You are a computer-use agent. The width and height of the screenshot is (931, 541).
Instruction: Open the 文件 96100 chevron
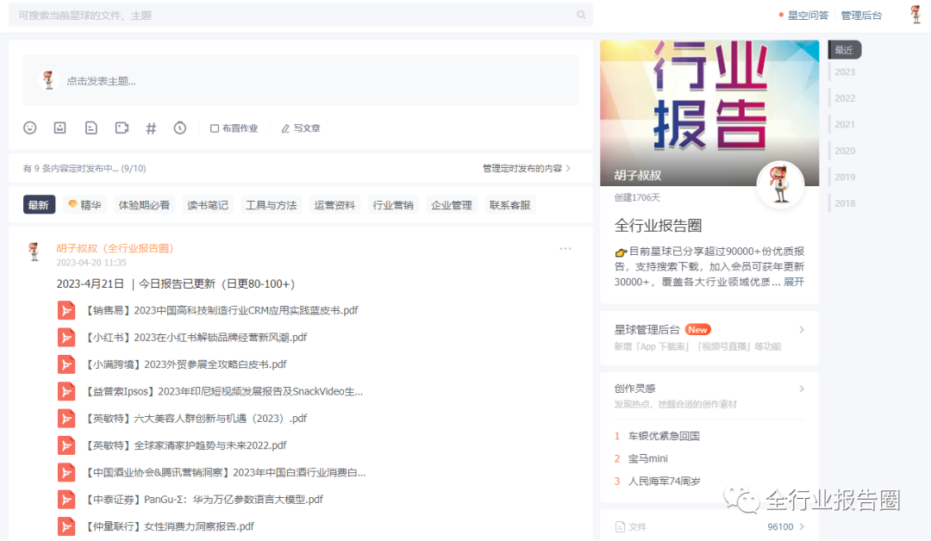coord(802,526)
